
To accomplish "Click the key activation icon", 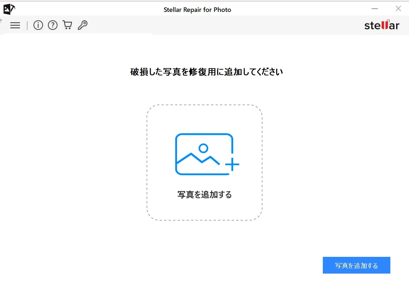I will [83, 25].
